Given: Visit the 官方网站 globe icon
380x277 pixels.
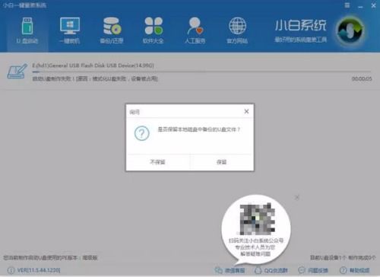Looking at the screenshot, I should click(x=237, y=26).
